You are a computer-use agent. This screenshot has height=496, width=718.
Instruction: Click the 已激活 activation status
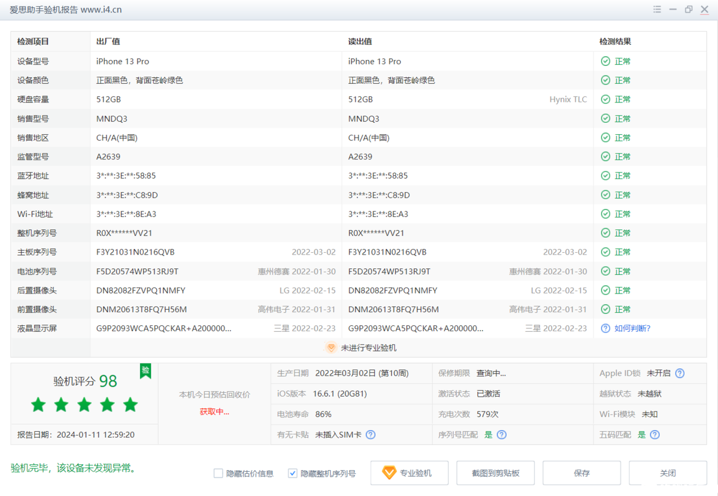[x=488, y=394]
